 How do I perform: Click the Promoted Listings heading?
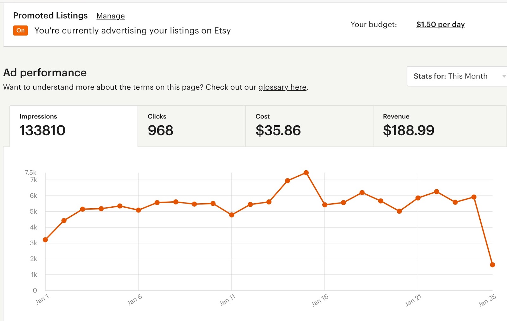tap(50, 16)
